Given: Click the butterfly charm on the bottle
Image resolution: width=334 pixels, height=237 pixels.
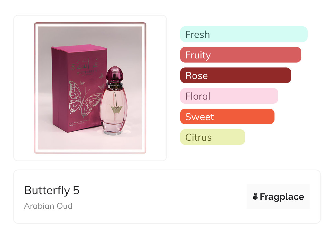Looking at the screenshot, I should pyautogui.click(x=116, y=109).
